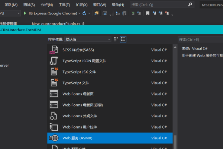This screenshot has width=223, height=149.
Task: Open the 排序依据 默认值 sort dropdown
Action: (88, 39)
